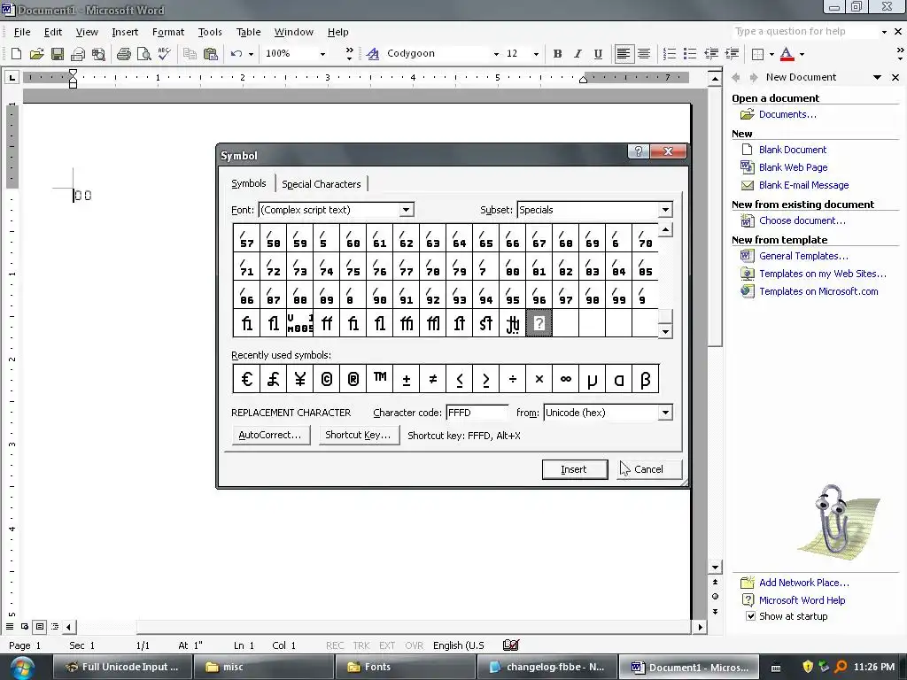Open the Tools menu

pyautogui.click(x=209, y=32)
